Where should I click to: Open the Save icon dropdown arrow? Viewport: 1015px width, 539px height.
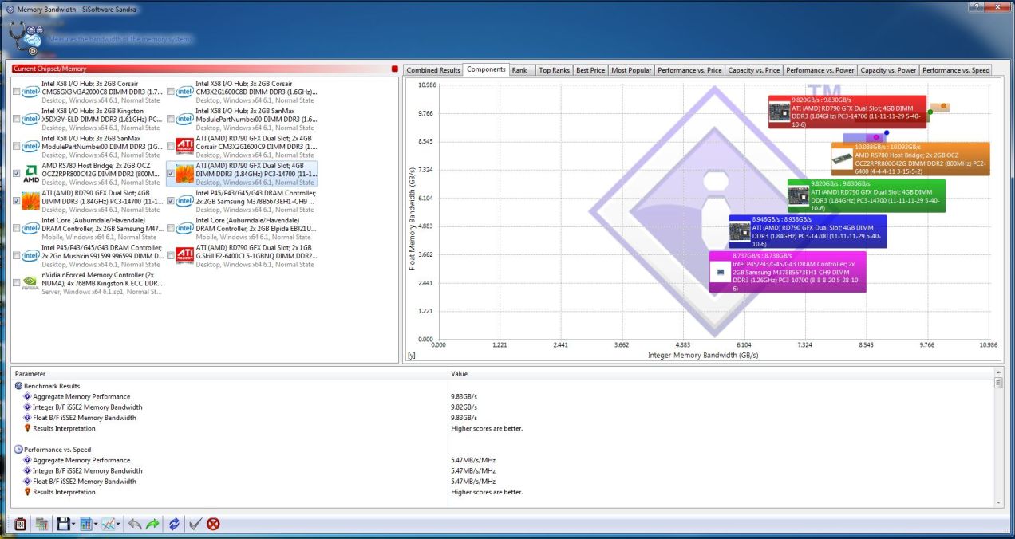73,525
